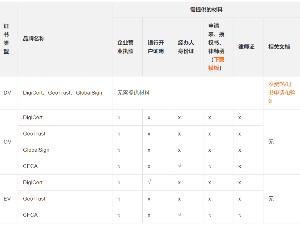Select OV CFCA 经办人身份证 checkmark
The width and height of the screenshot is (300, 227).
(179, 166)
